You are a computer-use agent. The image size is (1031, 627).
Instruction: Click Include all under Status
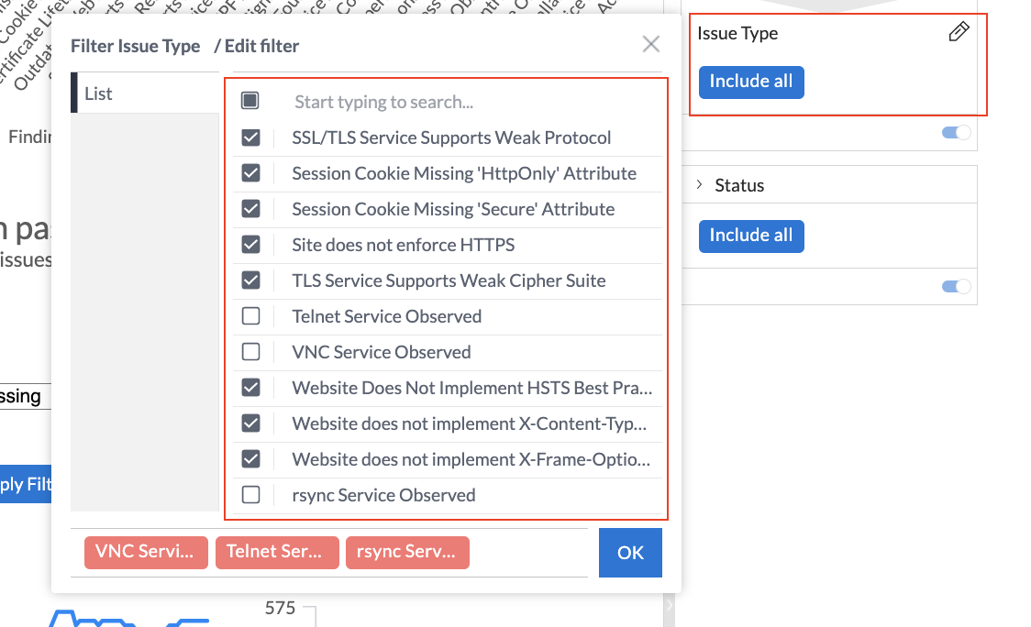(751, 236)
